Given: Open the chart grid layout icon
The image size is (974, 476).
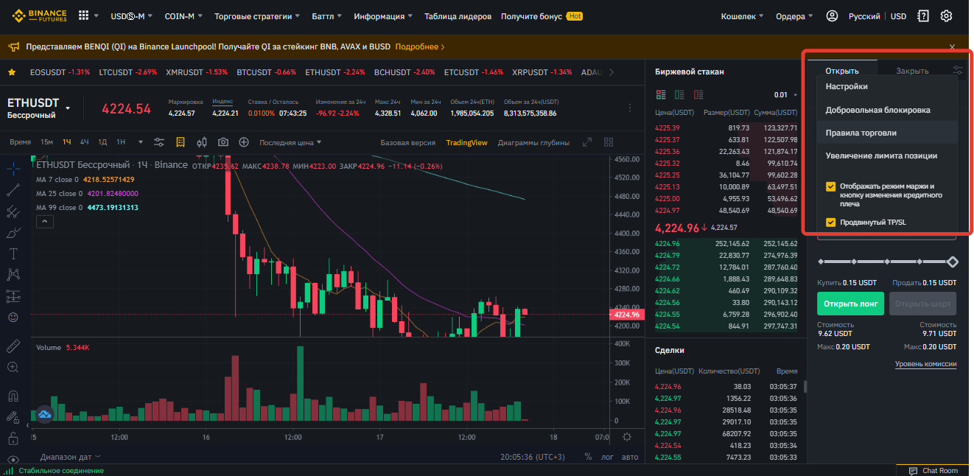Looking at the screenshot, I should pos(609,142).
